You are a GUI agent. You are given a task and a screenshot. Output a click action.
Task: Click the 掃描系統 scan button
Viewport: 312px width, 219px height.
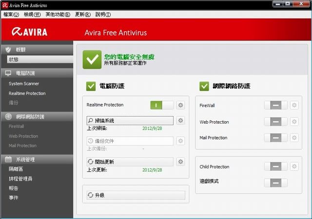pyautogui.click(x=130, y=121)
